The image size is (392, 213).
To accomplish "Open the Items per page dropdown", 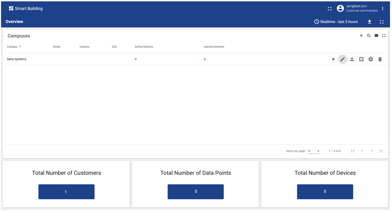I will (x=314, y=151).
